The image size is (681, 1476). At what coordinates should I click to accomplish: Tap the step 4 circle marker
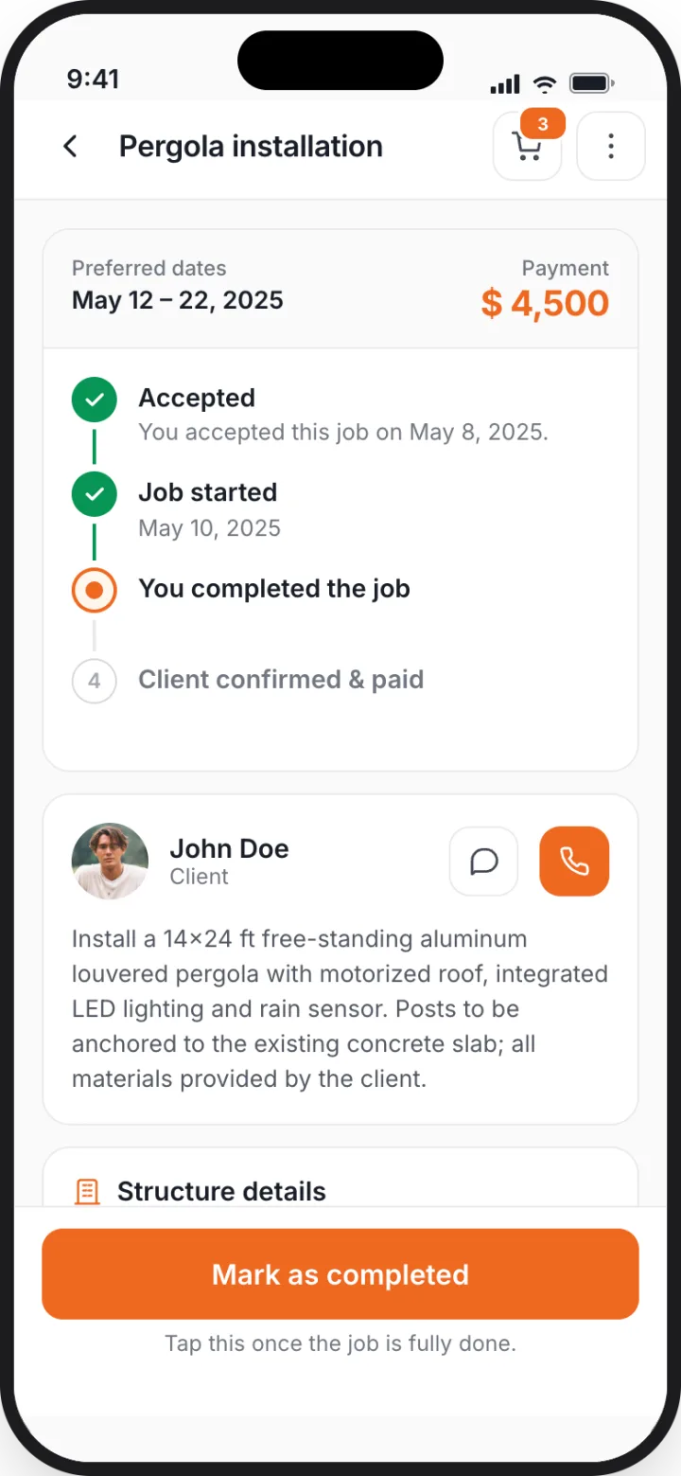95,681
